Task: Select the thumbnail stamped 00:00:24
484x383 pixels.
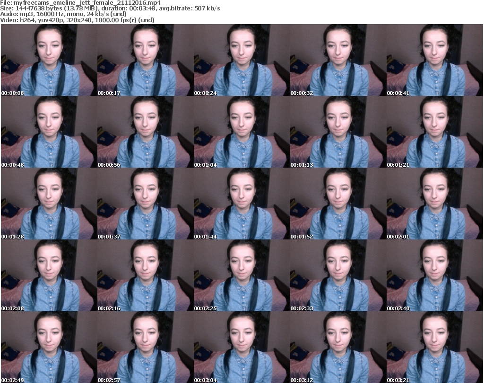Action: pyautogui.click(x=242, y=60)
